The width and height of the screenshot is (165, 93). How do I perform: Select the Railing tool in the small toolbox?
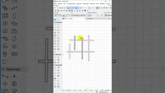click(58, 33)
